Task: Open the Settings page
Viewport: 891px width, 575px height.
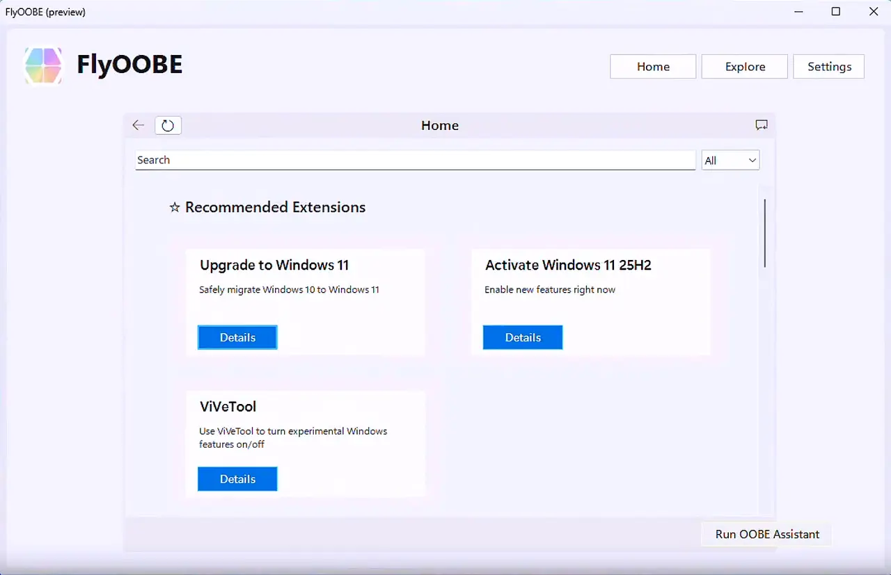Action: coord(829,67)
